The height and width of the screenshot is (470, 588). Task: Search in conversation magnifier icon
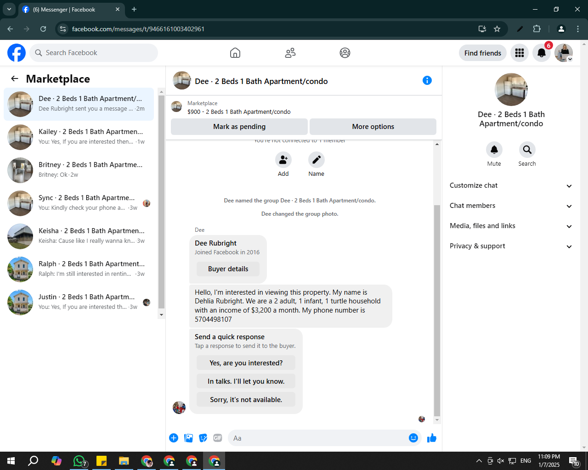tap(527, 150)
